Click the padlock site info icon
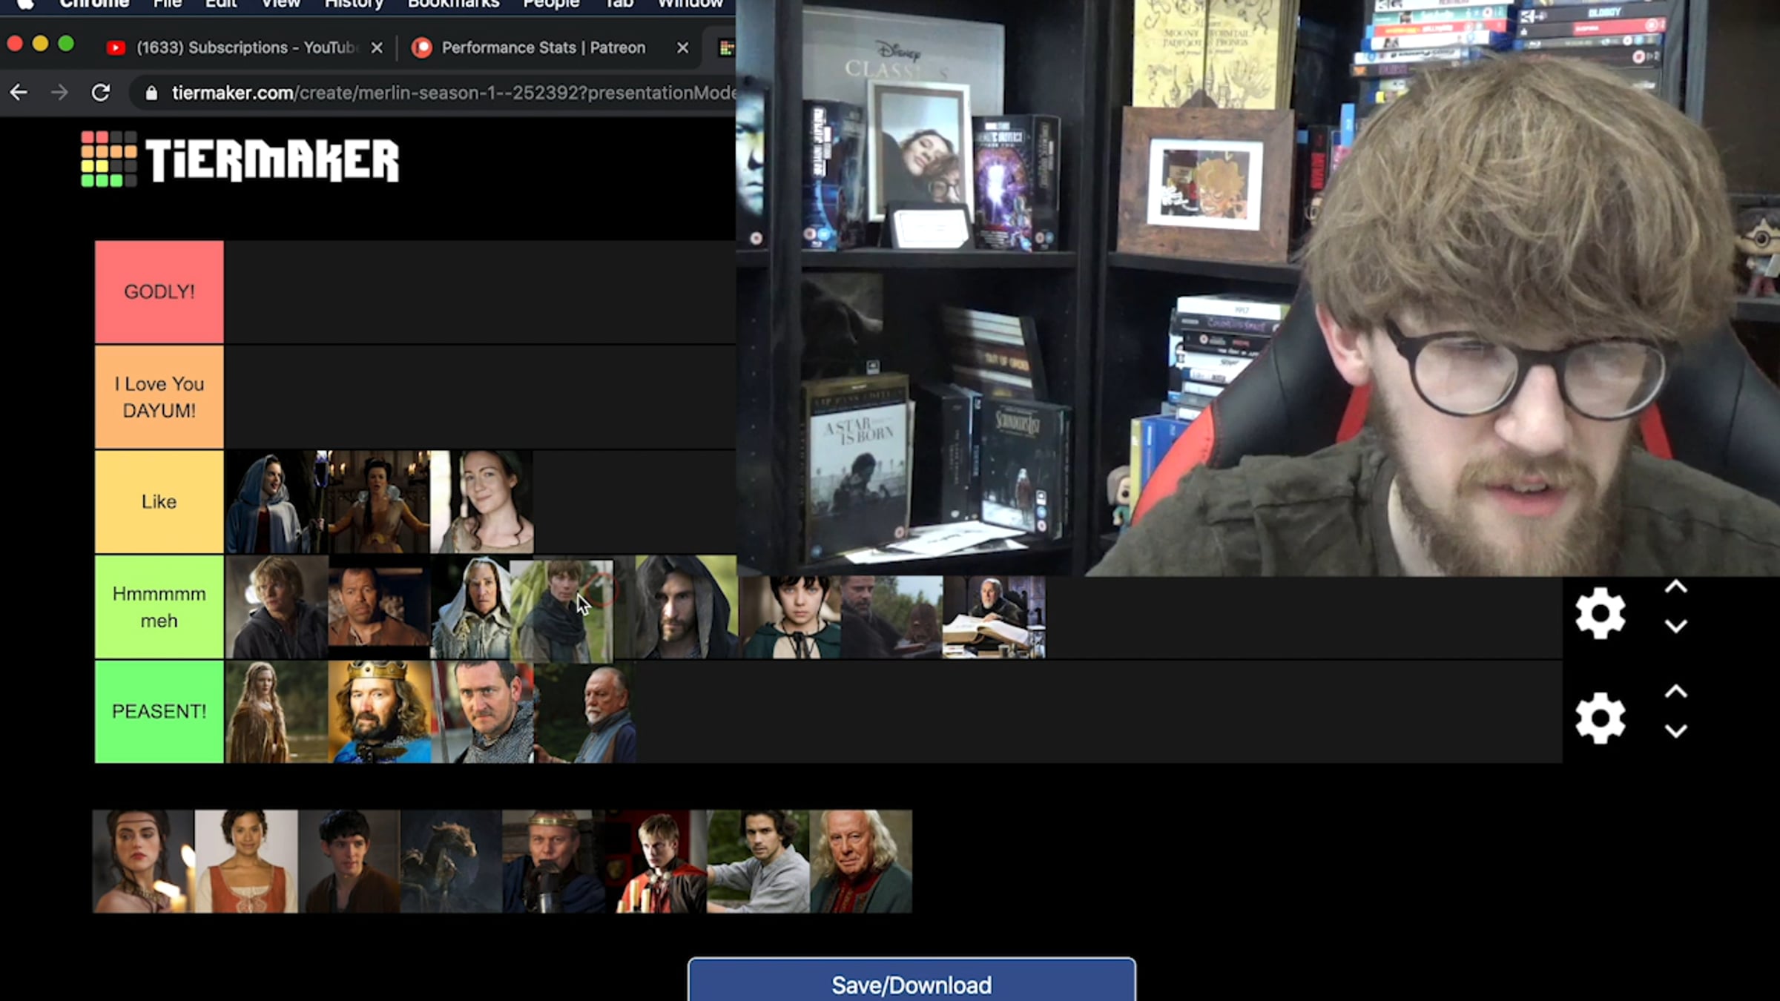The image size is (1780, 1001). coord(151,93)
